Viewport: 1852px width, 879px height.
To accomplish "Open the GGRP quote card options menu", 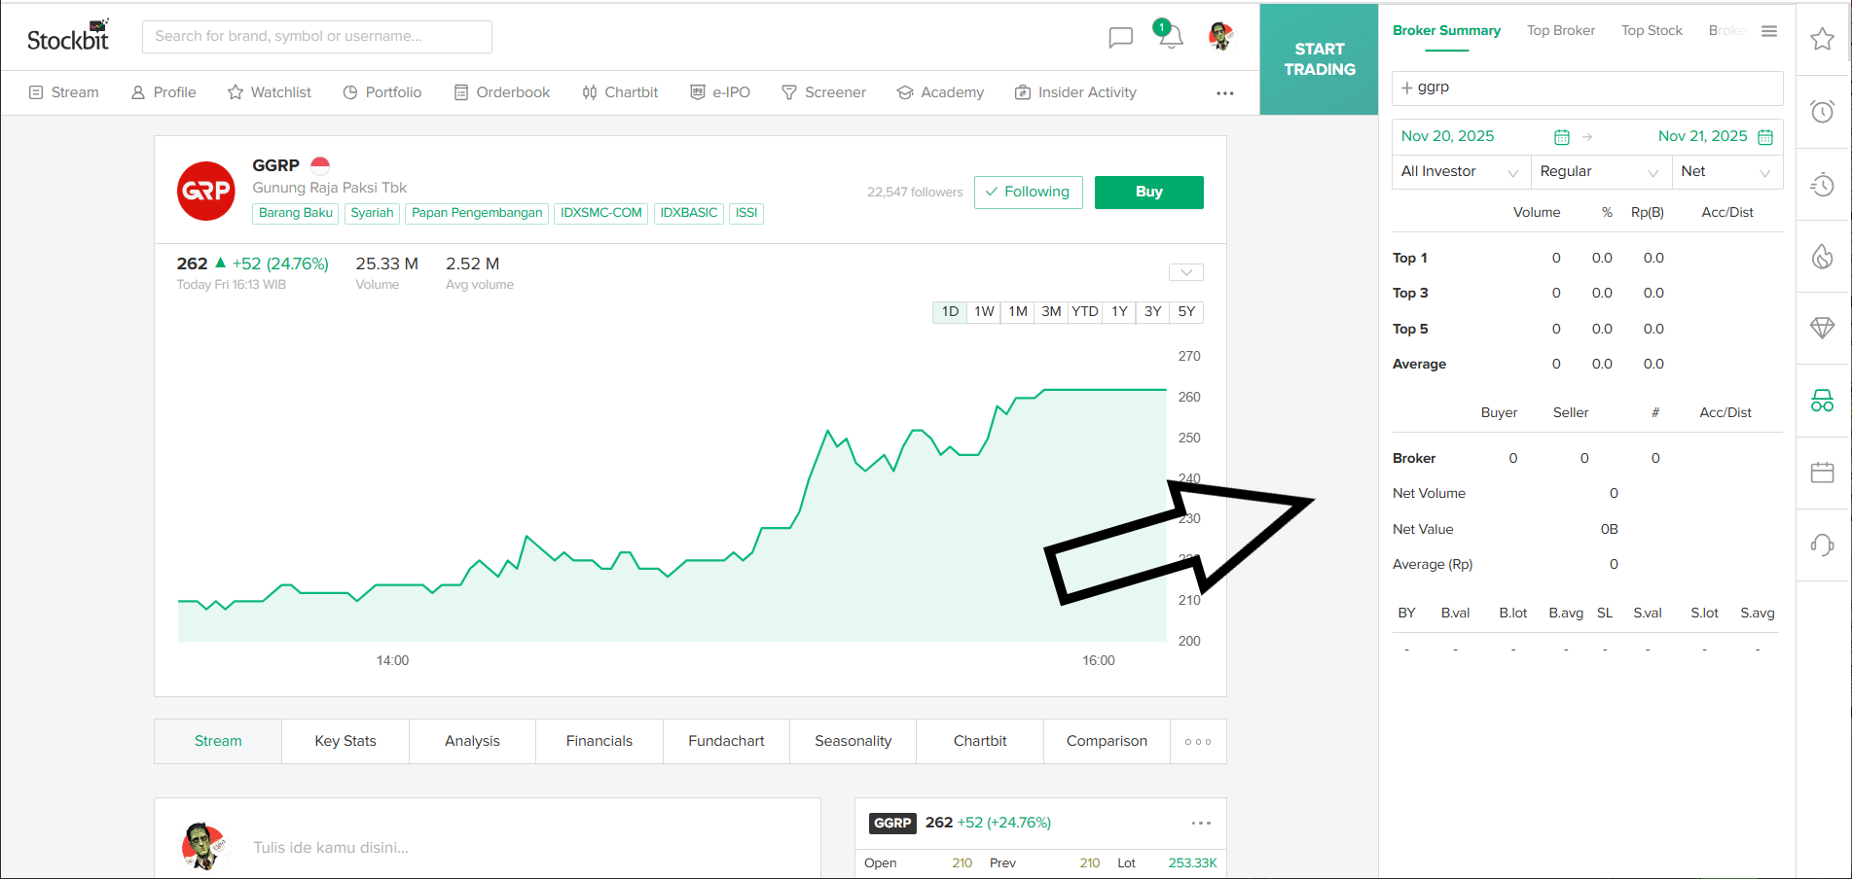I will tap(1202, 823).
